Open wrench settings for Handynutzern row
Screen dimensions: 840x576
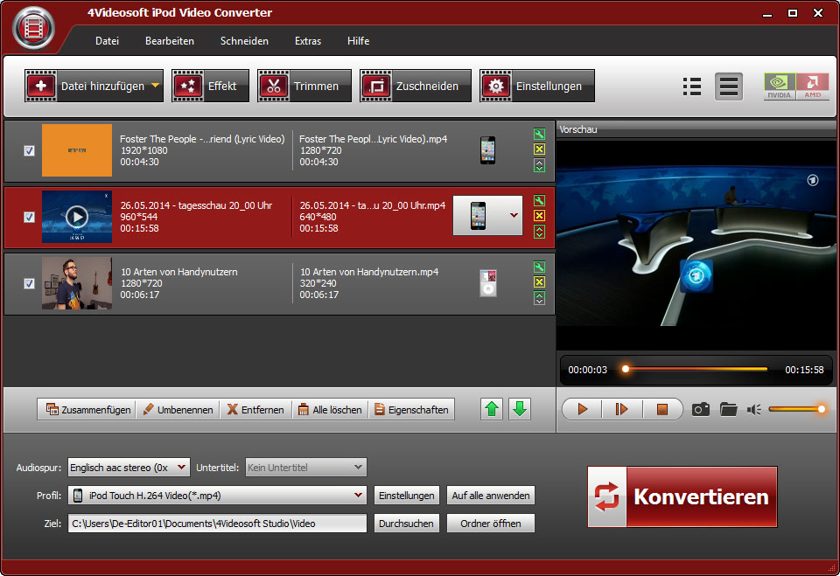click(540, 267)
